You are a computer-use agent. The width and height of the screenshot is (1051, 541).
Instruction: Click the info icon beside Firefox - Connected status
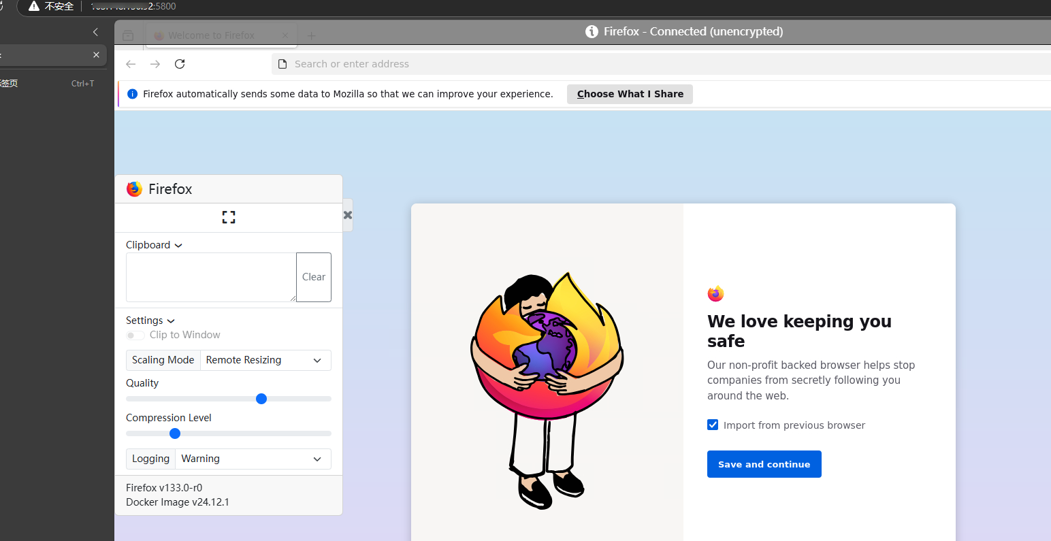[592, 31]
